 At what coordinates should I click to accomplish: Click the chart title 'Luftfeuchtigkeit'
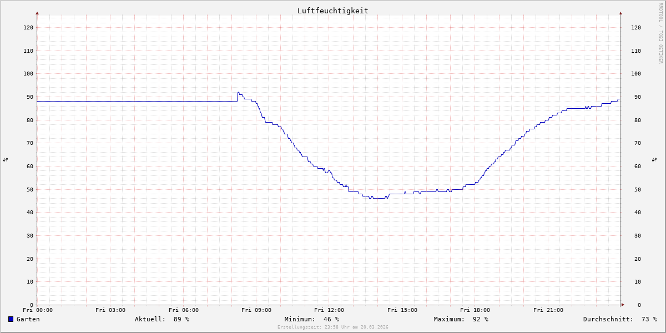click(x=332, y=11)
